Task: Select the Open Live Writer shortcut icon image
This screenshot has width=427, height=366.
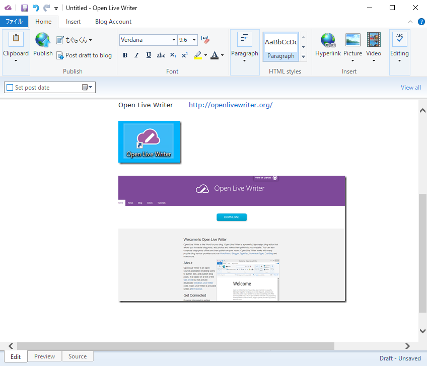Action: (x=149, y=142)
